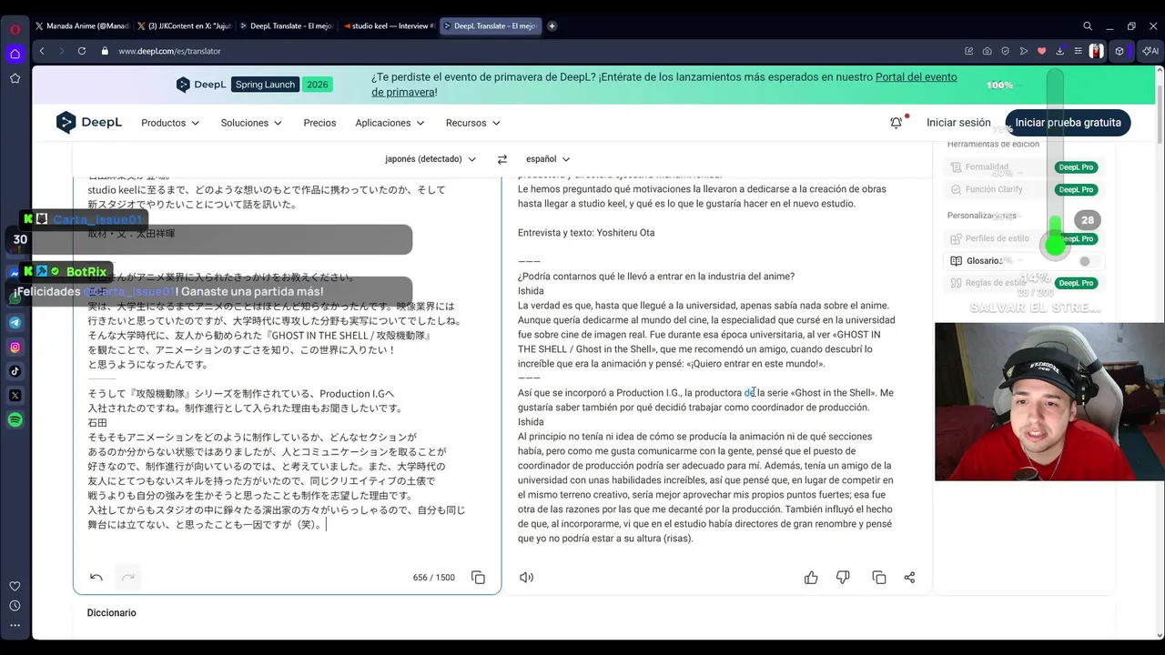Open source language dropdown japonés (detectado)
The image size is (1165, 655).
(431, 159)
